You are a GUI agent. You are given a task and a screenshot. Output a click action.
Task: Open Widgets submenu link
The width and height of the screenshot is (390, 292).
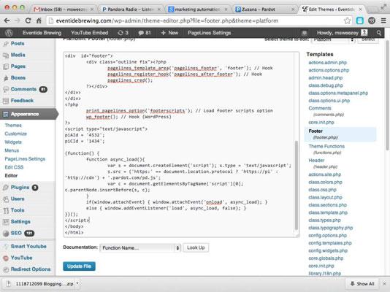[x=13, y=142]
